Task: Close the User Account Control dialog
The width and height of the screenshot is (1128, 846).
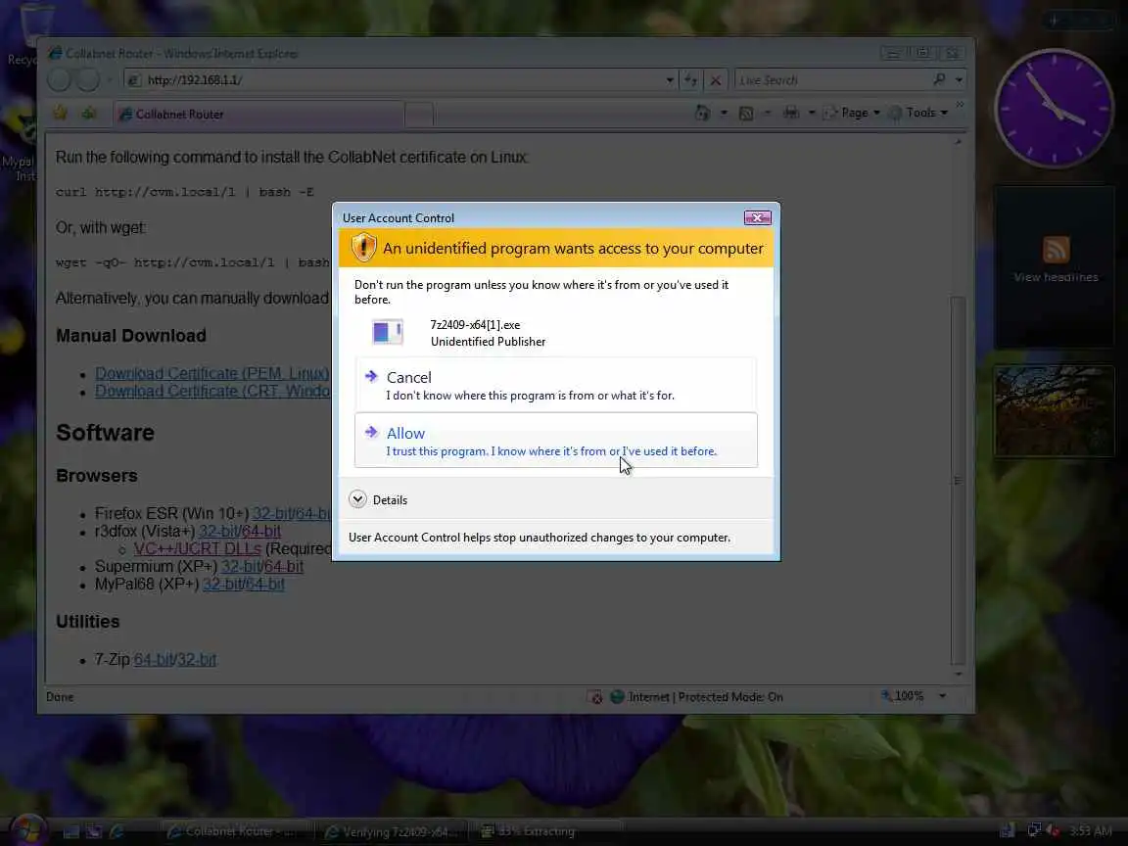Action: click(757, 217)
